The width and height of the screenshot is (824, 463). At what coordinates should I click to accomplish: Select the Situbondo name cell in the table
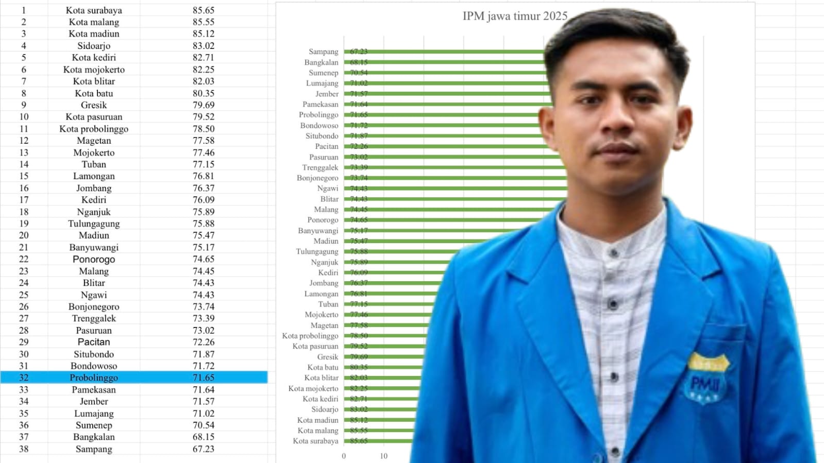94,354
